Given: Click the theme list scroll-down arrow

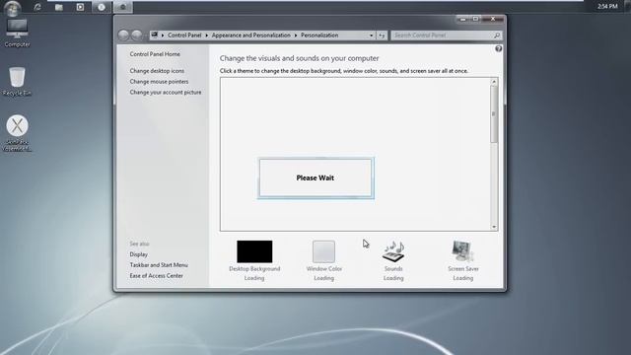Looking at the screenshot, I should pos(494,227).
